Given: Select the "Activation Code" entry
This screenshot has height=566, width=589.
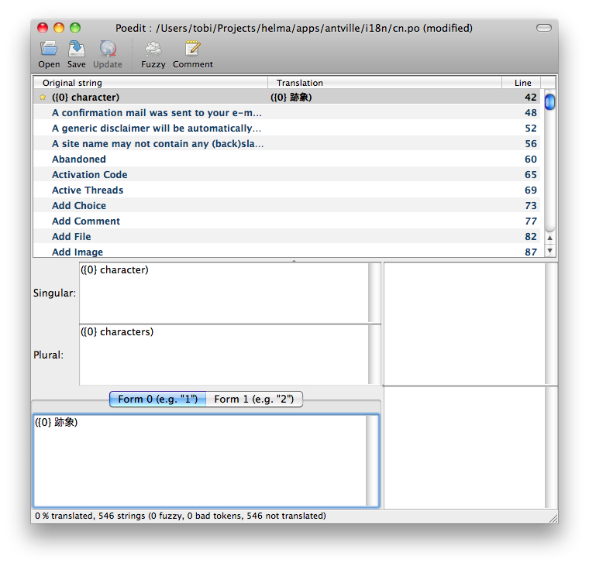Looking at the screenshot, I should [89, 175].
